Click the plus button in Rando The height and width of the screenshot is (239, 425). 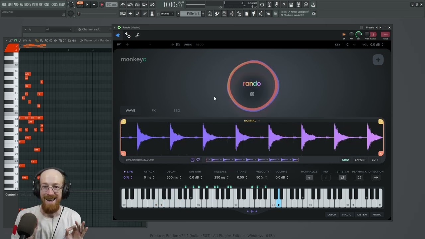click(x=378, y=60)
